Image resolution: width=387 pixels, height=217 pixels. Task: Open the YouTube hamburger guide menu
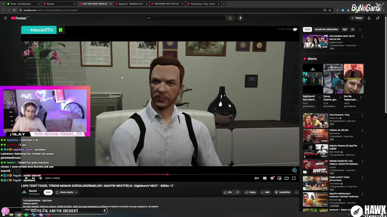(x=5, y=18)
